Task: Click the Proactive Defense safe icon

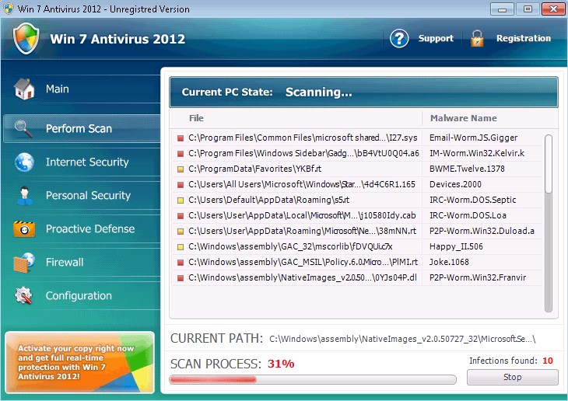Action: point(25,229)
